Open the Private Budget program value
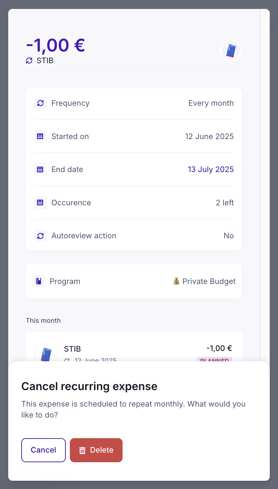 [x=204, y=281]
